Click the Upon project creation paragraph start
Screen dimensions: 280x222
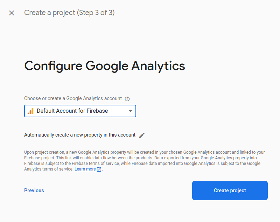44,152
